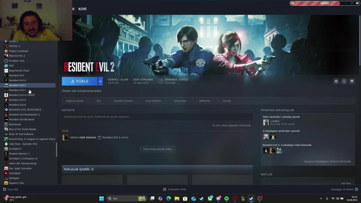Screen dimensions: 361x203
Task: Select Sid Meier's Civilization VI
Action: pos(23,158)
